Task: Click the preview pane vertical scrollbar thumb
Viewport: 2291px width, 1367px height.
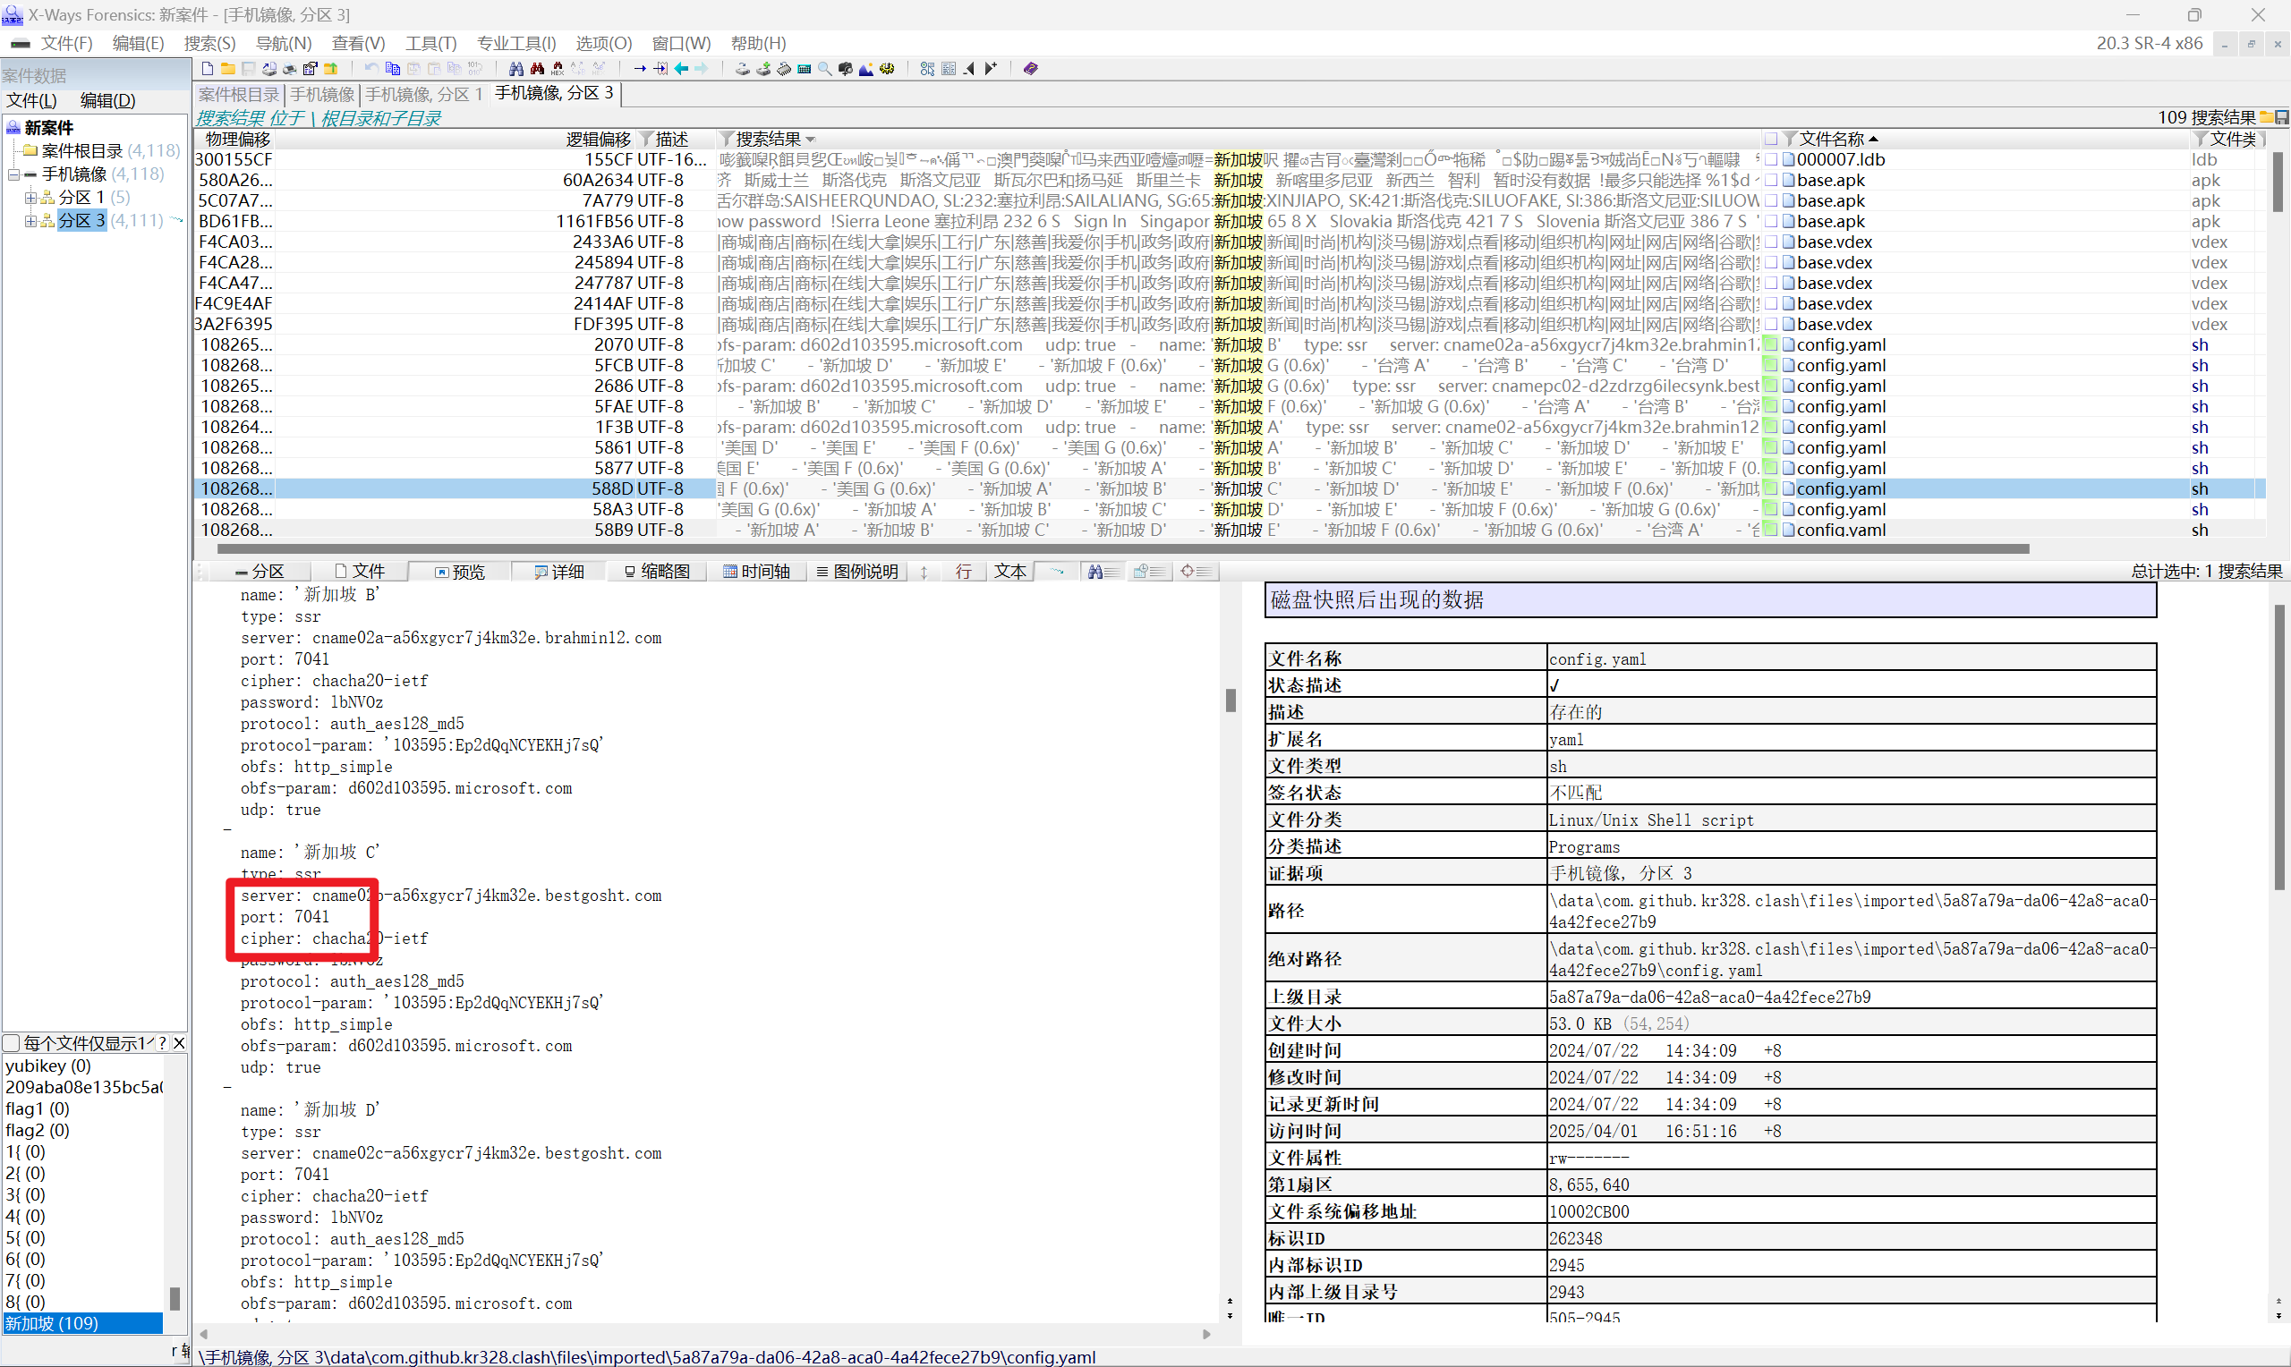Action: (1230, 700)
